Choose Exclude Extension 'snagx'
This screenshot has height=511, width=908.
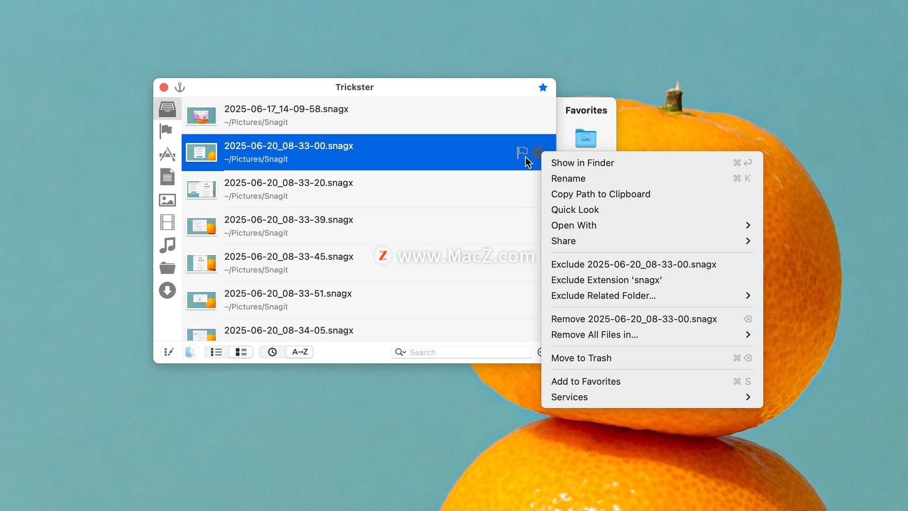[652, 280]
